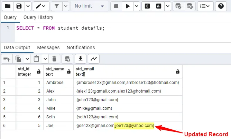Click the Save Data Changes icon
231x139 pixels.
coord(67,59)
